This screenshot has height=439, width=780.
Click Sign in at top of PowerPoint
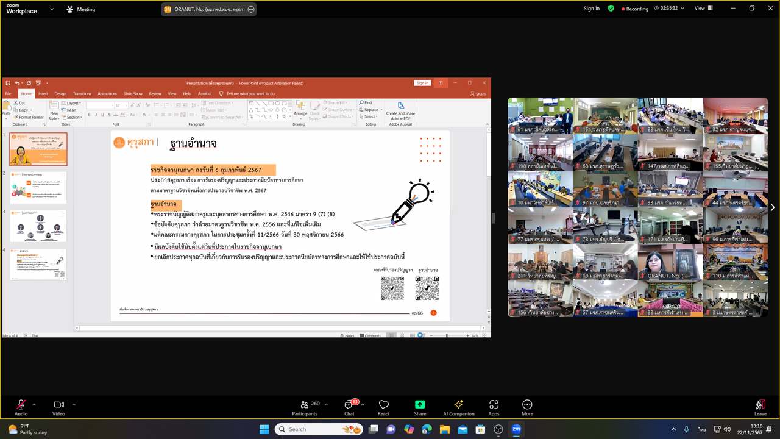tap(422, 82)
